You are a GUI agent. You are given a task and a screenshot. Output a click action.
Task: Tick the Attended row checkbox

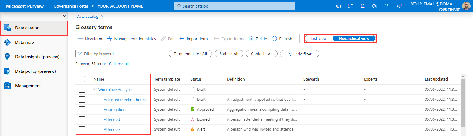click(82, 119)
